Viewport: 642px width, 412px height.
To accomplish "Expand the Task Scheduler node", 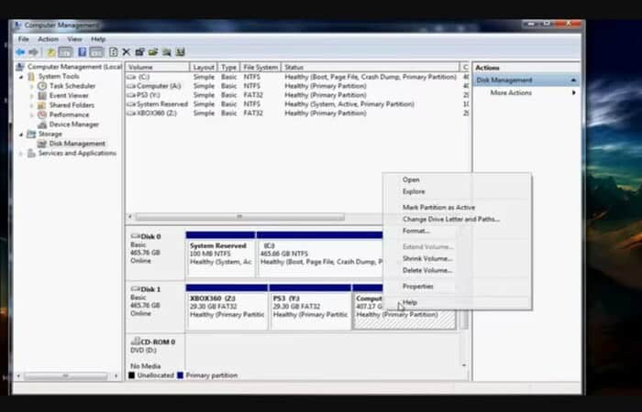I will coord(32,86).
